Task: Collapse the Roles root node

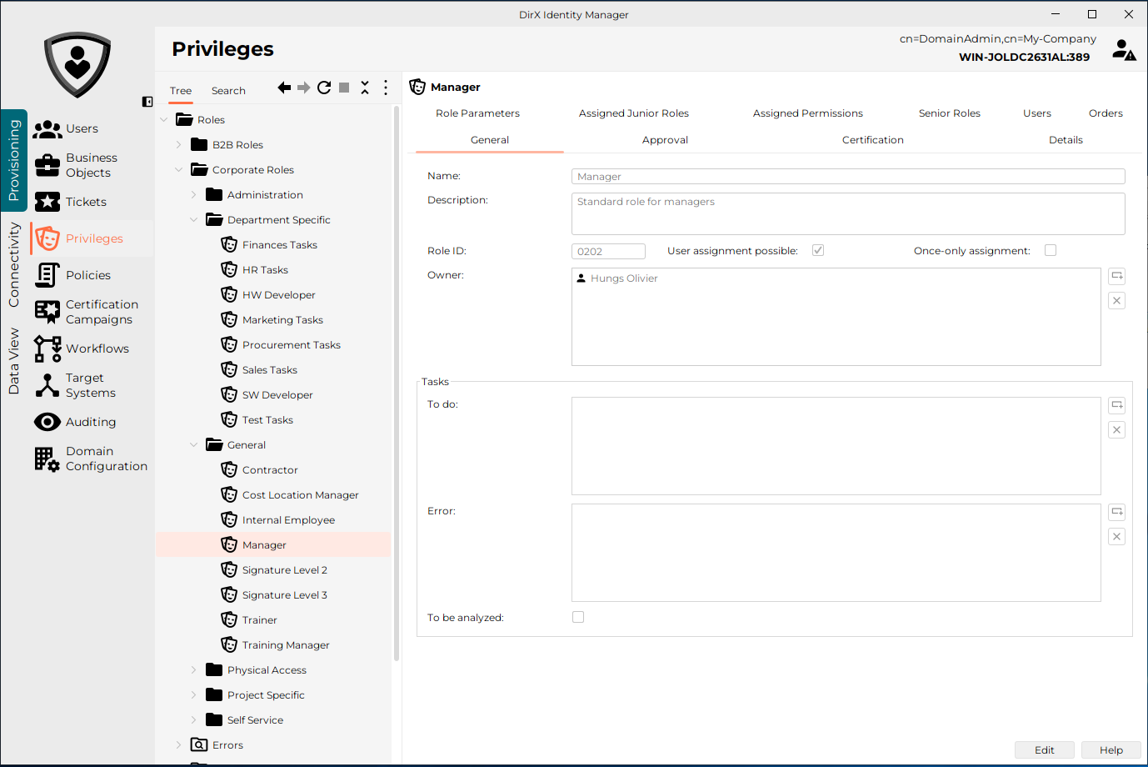Action: pos(163,120)
